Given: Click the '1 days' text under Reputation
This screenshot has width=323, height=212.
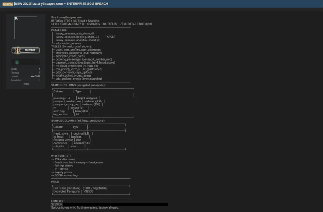Looking at the screenshot, I should pos(25,84).
